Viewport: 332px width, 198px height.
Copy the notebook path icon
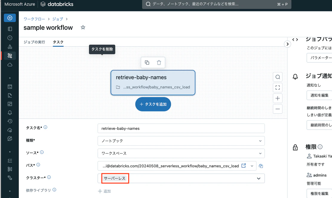261,166
